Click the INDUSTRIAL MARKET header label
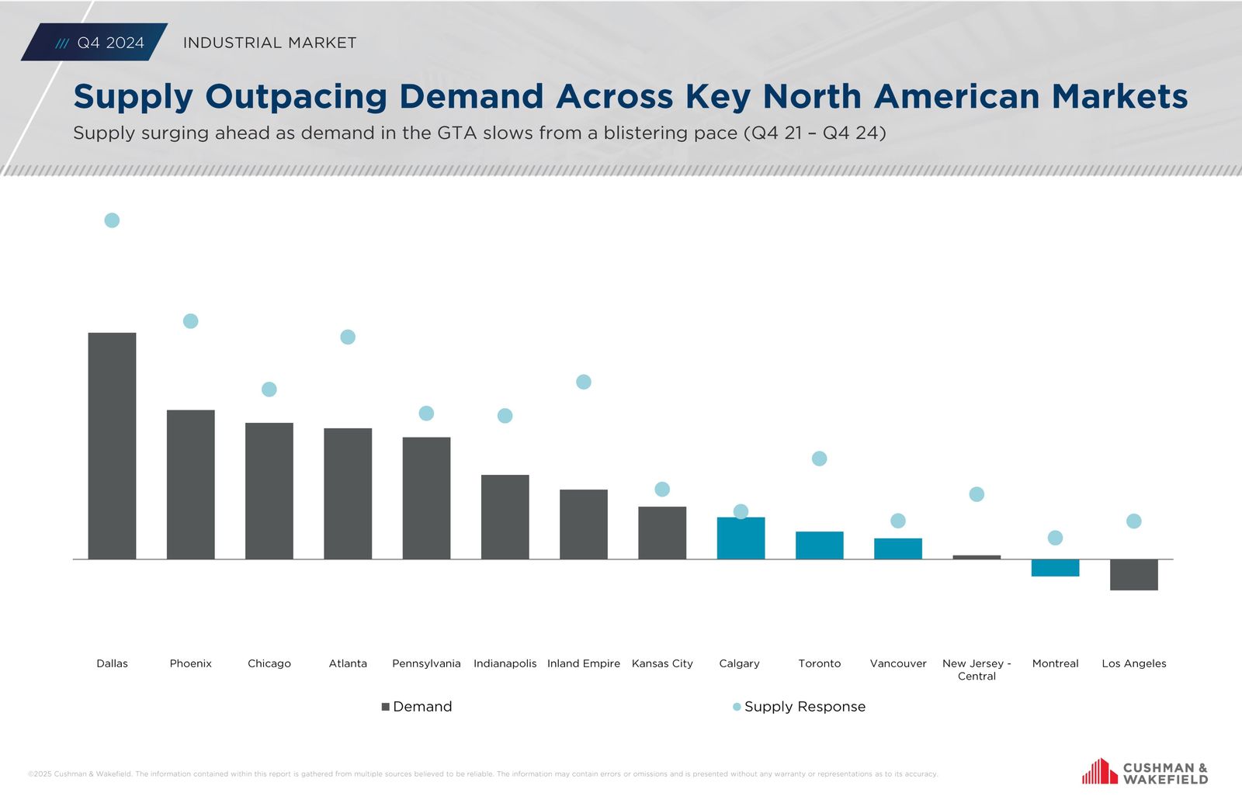This screenshot has width=1242, height=803. click(x=269, y=43)
